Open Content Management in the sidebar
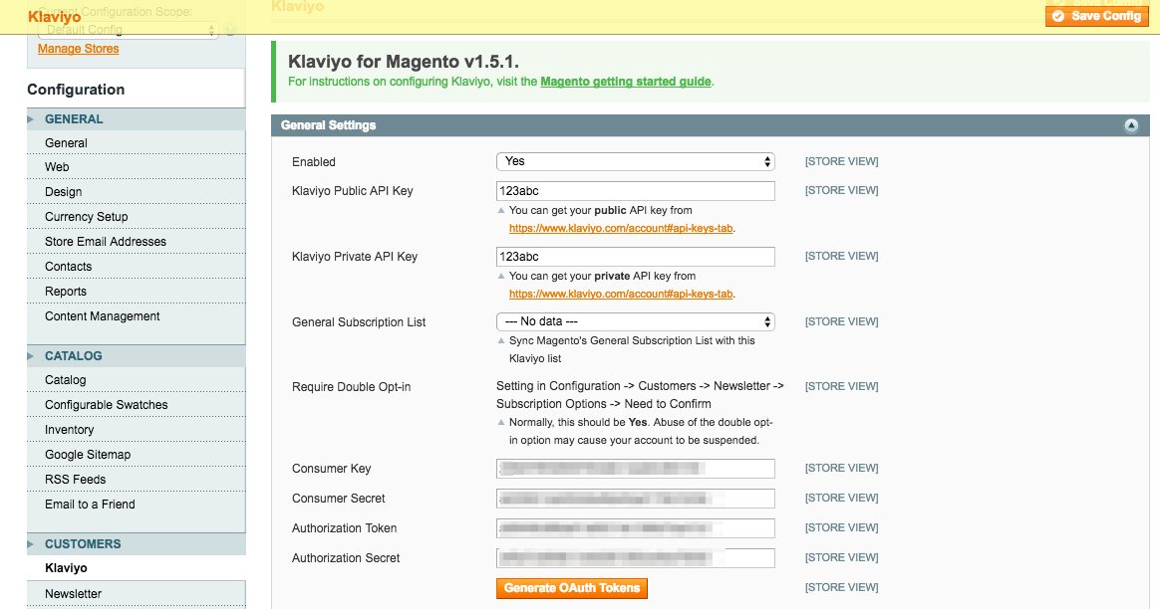The width and height of the screenshot is (1160, 609). pyautogui.click(x=102, y=316)
